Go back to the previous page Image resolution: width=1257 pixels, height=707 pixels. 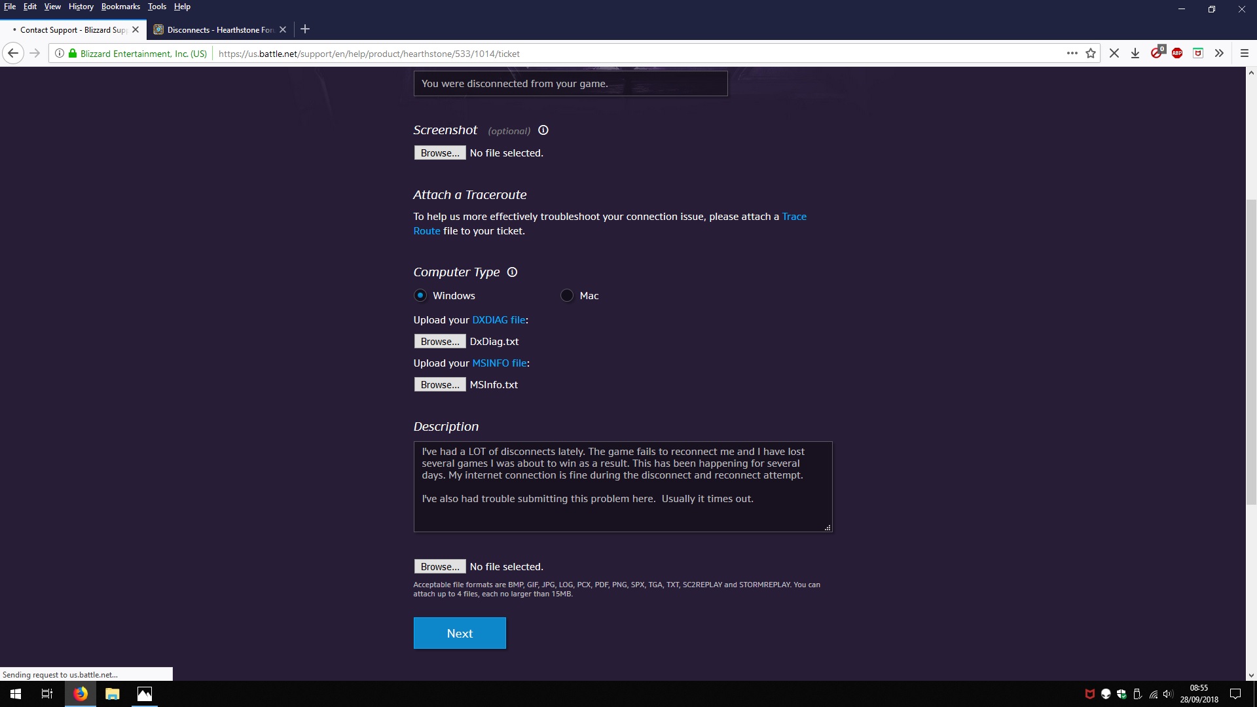[x=13, y=54]
